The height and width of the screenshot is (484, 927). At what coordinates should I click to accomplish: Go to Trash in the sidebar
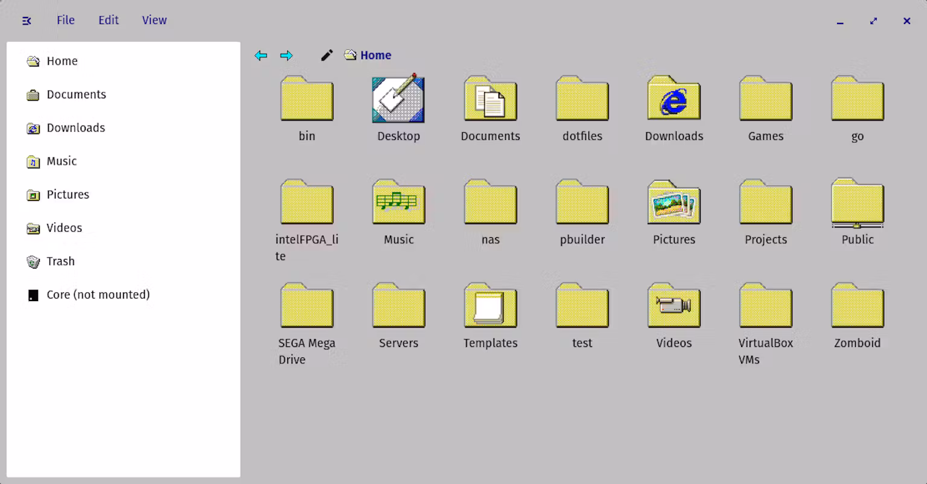(60, 261)
